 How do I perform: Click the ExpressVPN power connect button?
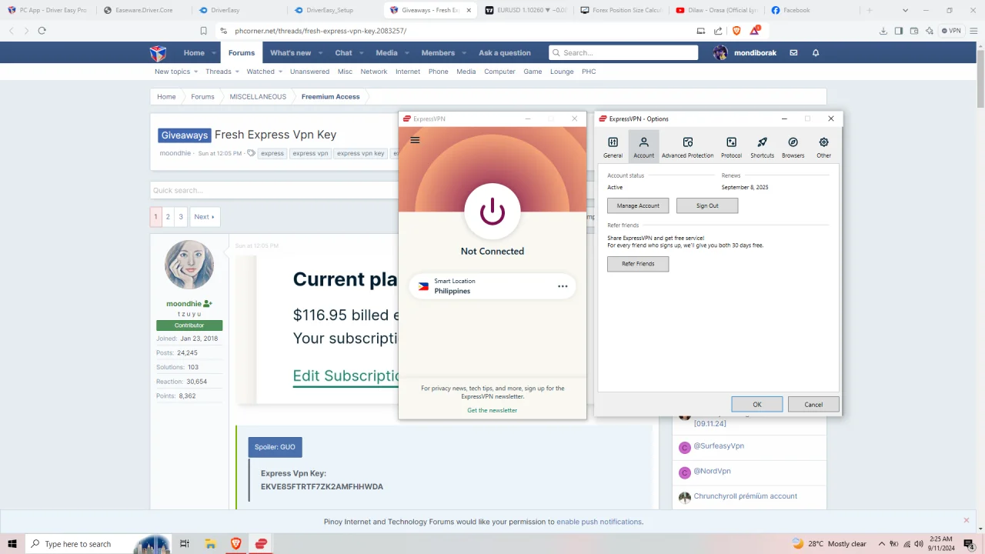pyautogui.click(x=492, y=212)
